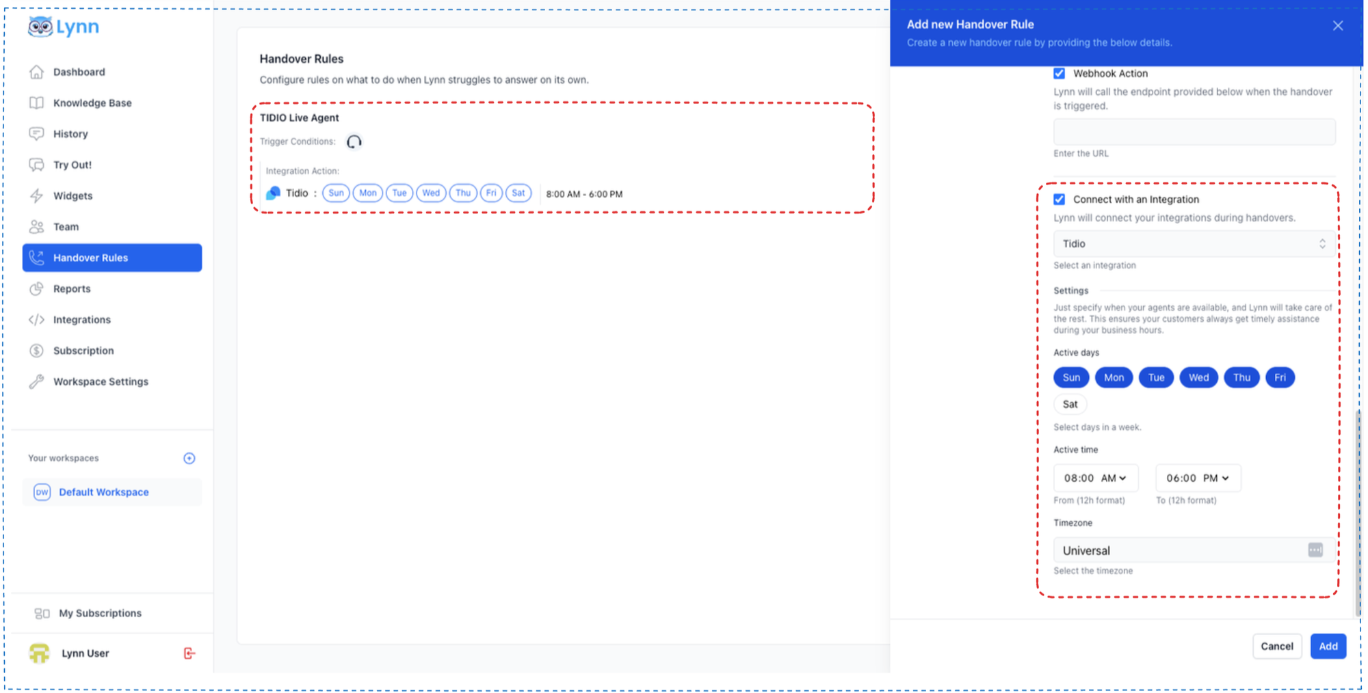The width and height of the screenshot is (1368, 693).
Task: Click the Widgets lightning bolt icon
Action: coord(36,195)
